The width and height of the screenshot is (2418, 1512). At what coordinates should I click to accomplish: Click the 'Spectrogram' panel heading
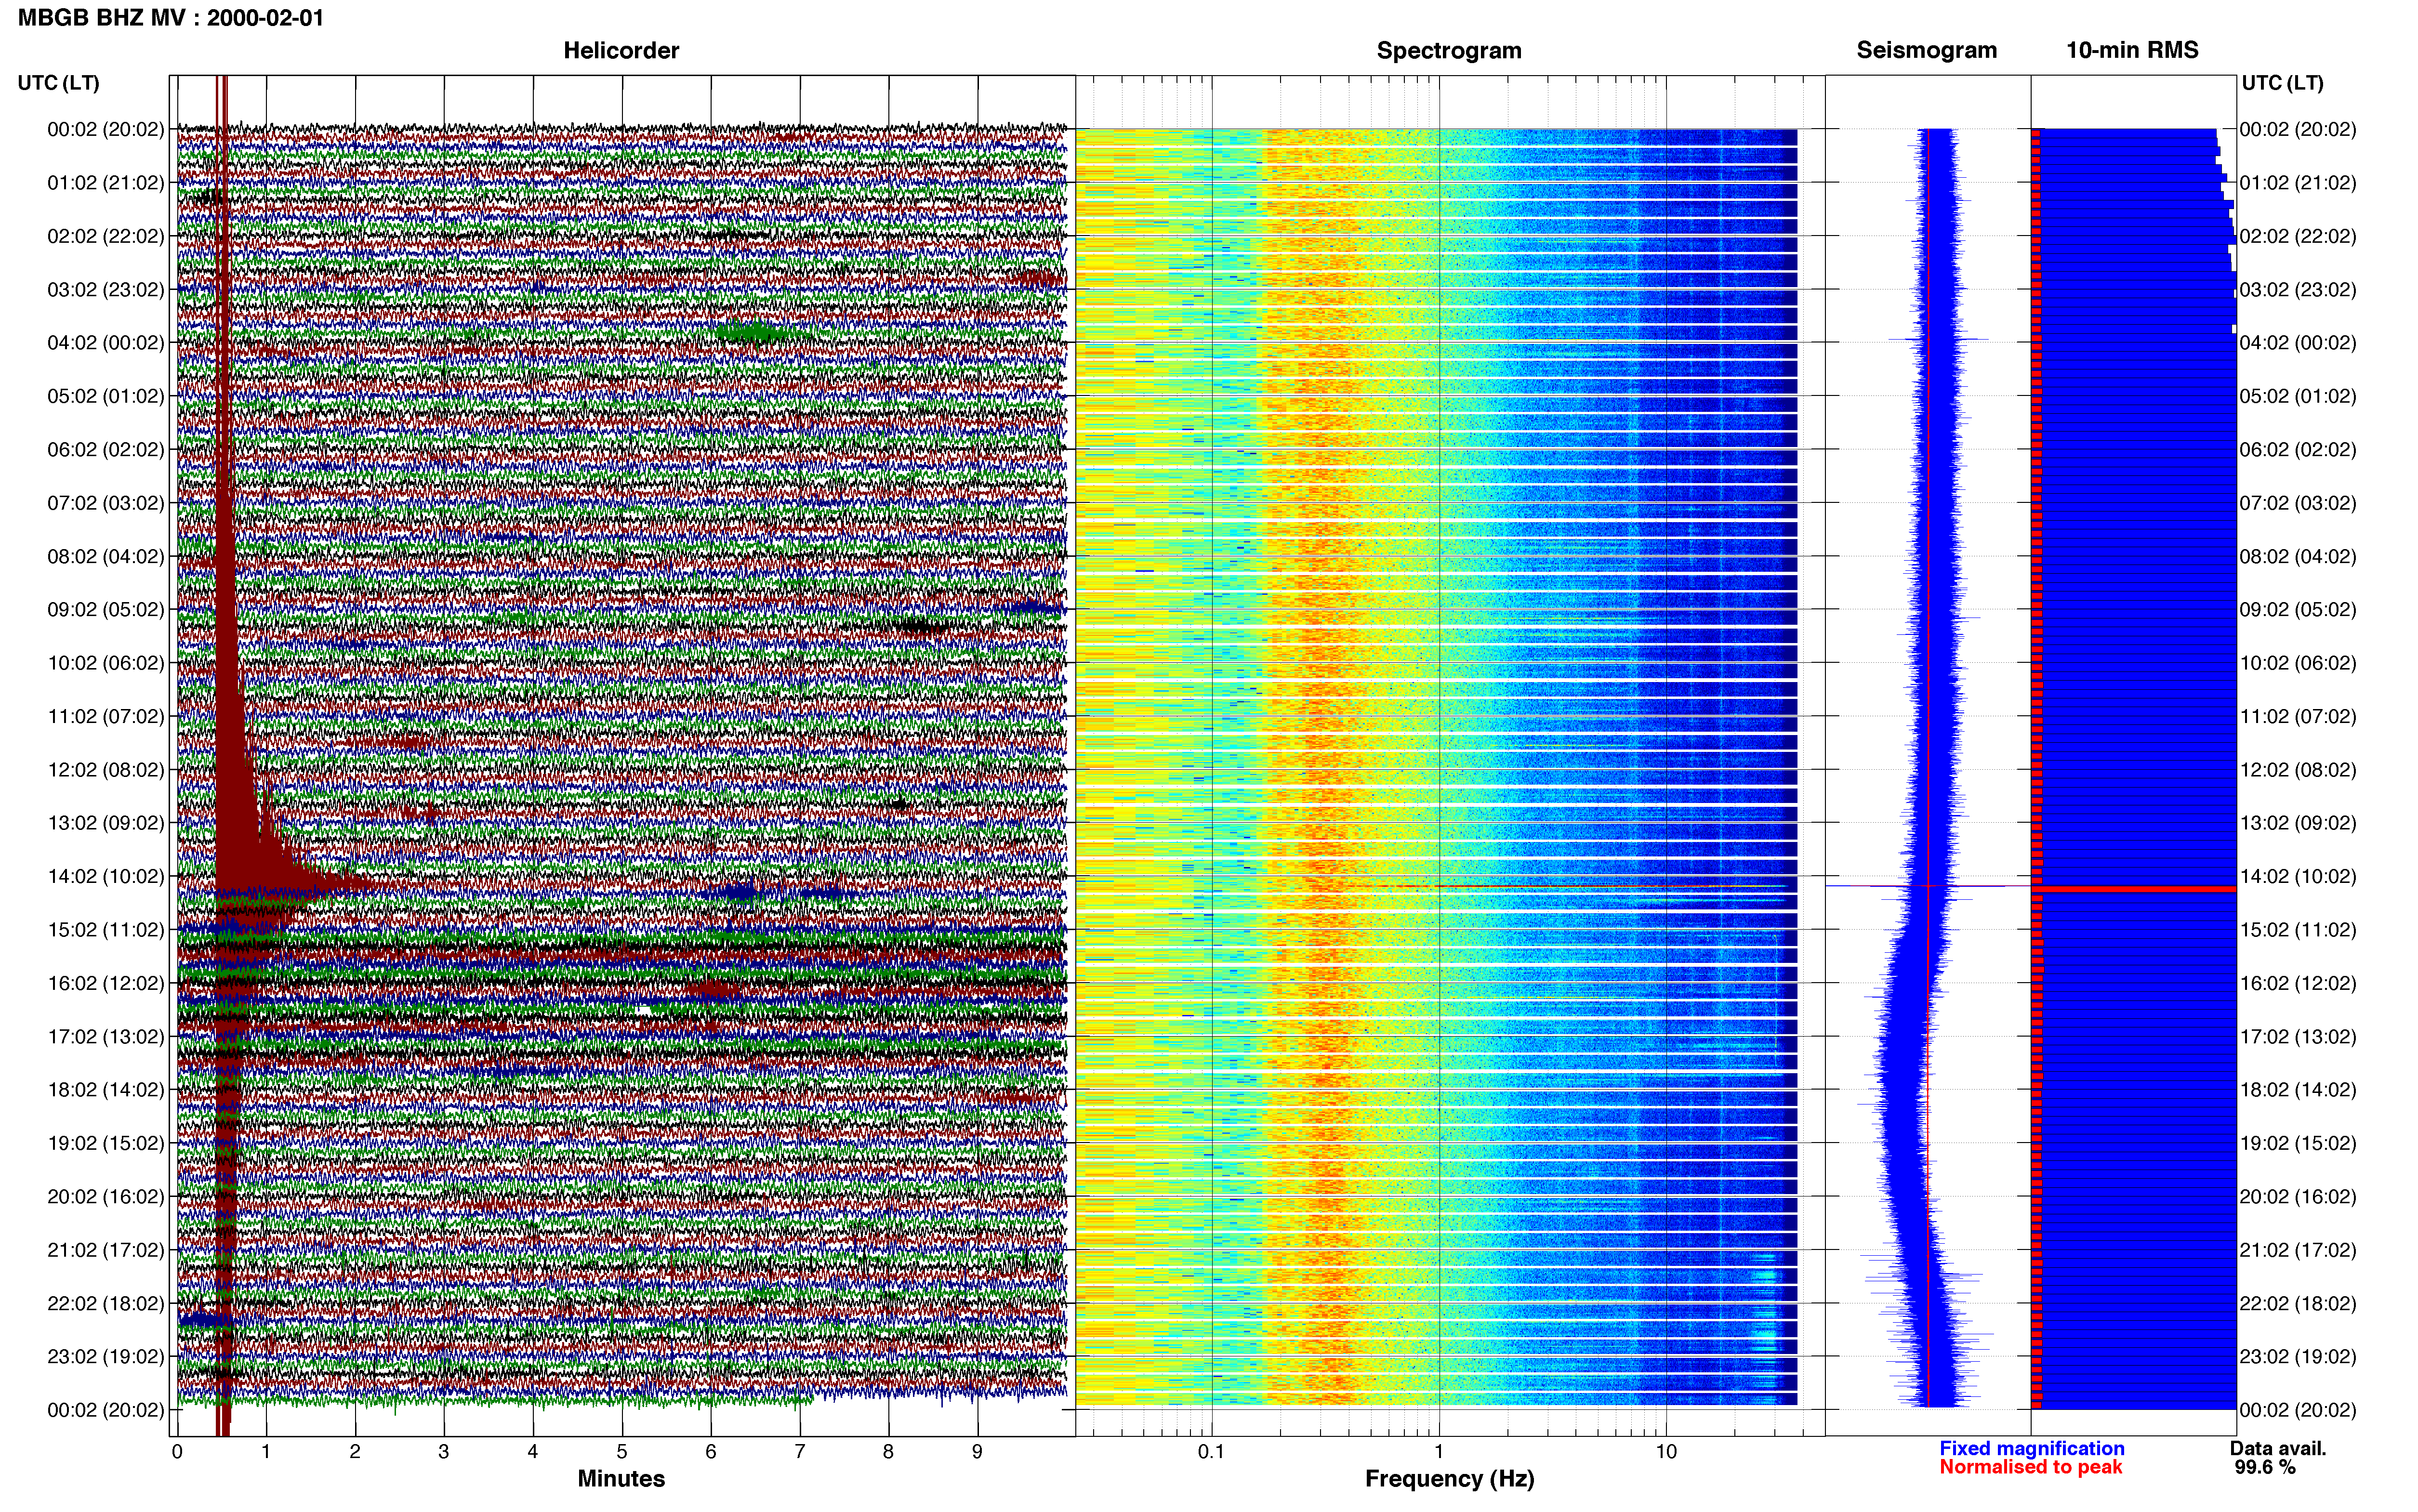(x=1449, y=50)
